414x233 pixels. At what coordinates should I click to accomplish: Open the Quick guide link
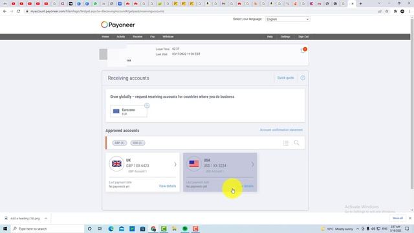[285, 78]
